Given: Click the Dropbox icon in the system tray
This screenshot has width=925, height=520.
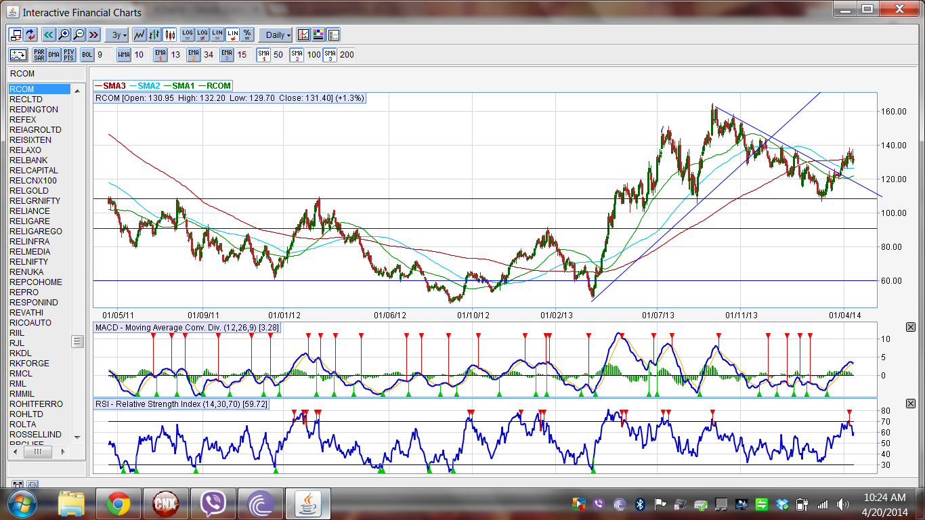Looking at the screenshot, I should [x=783, y=504].
